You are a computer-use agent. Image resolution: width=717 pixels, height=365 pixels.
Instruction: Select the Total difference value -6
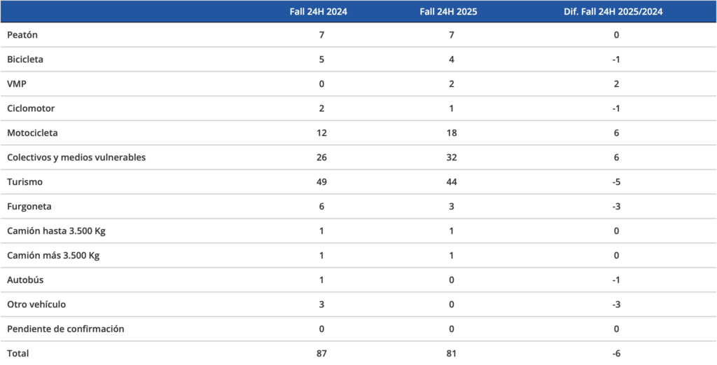pyautogui.click(x=616, y=354)
